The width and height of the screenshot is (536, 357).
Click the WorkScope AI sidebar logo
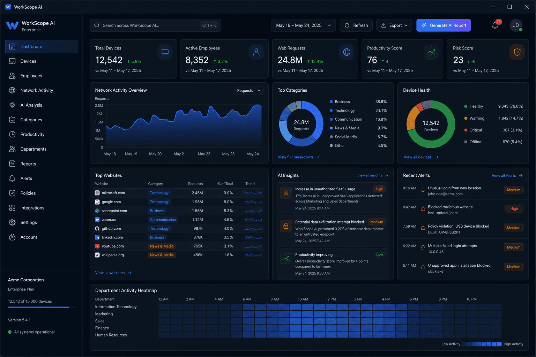click(12, 26)
